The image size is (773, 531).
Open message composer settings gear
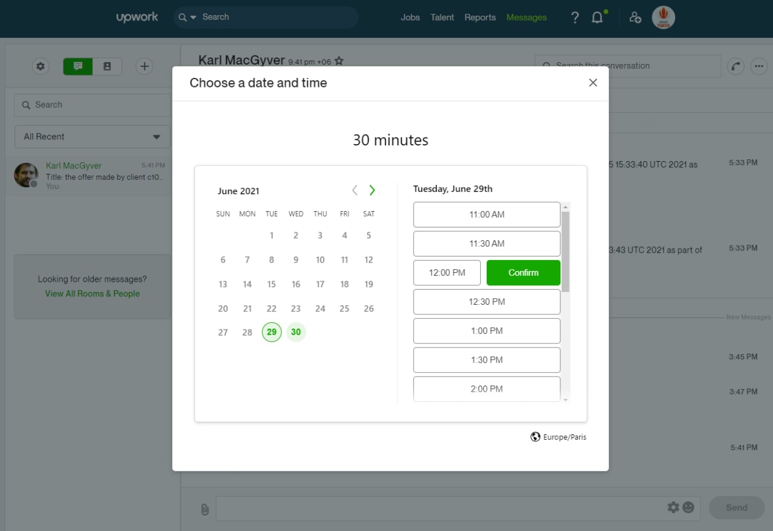(673, 507)
